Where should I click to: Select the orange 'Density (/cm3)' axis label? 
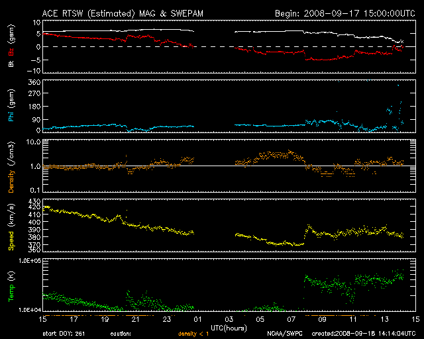pos(11,167)
